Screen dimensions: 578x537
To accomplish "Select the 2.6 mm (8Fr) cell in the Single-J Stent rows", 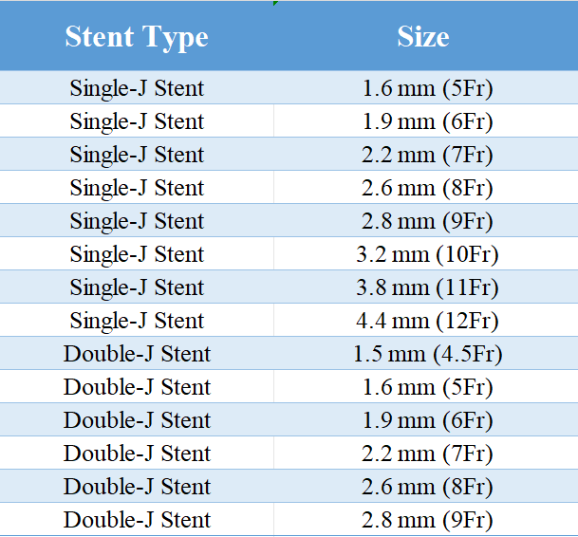I will pos(426,187).
